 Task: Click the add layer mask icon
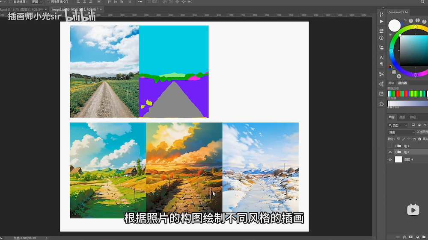coord(411,237)
